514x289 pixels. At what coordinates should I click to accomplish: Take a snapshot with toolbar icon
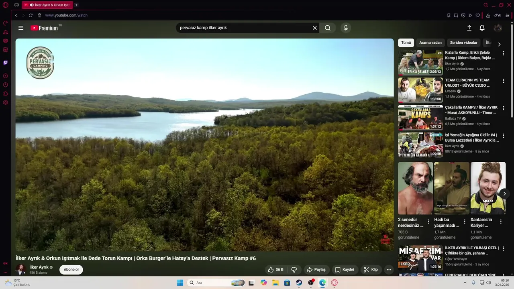tap(456, 15)
